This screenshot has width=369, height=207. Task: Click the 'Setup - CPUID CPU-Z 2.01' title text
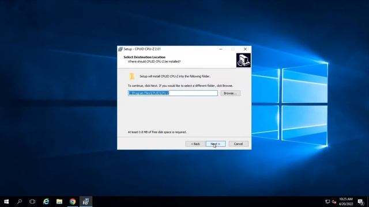142,49
